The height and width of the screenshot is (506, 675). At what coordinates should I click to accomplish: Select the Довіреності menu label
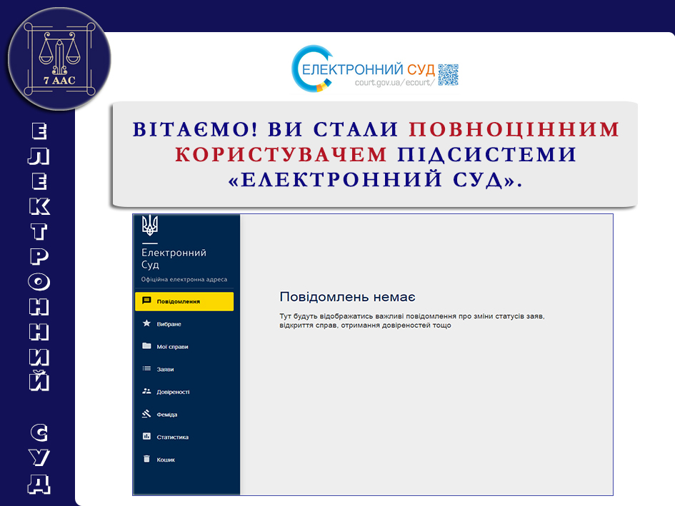(174, 392)
